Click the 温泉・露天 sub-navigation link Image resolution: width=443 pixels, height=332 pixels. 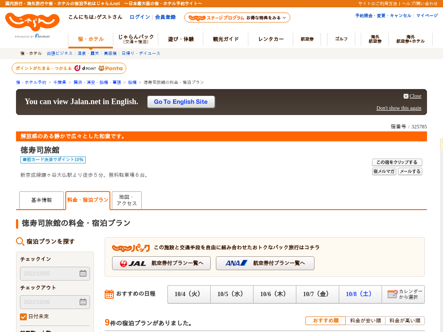(88, 53)
